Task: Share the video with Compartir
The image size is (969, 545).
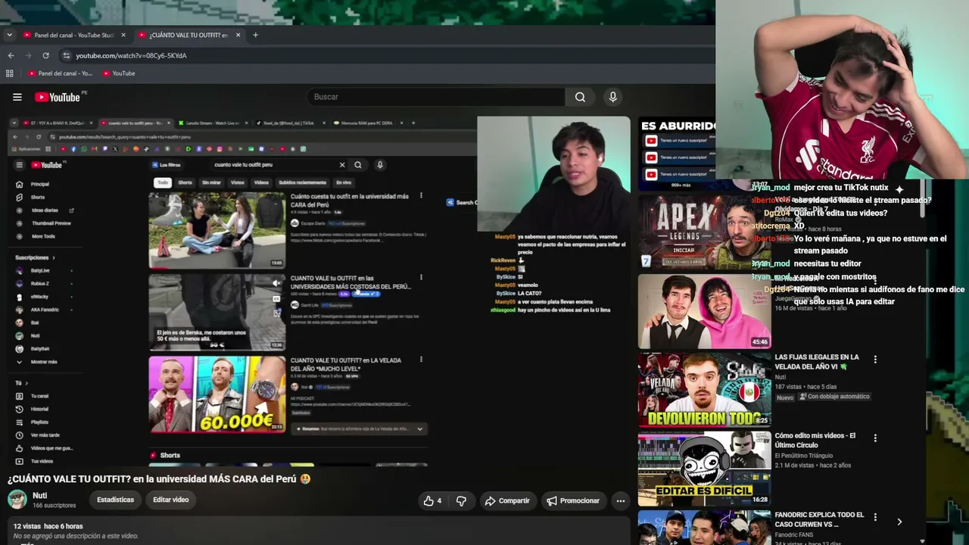Action: point(507,500)
